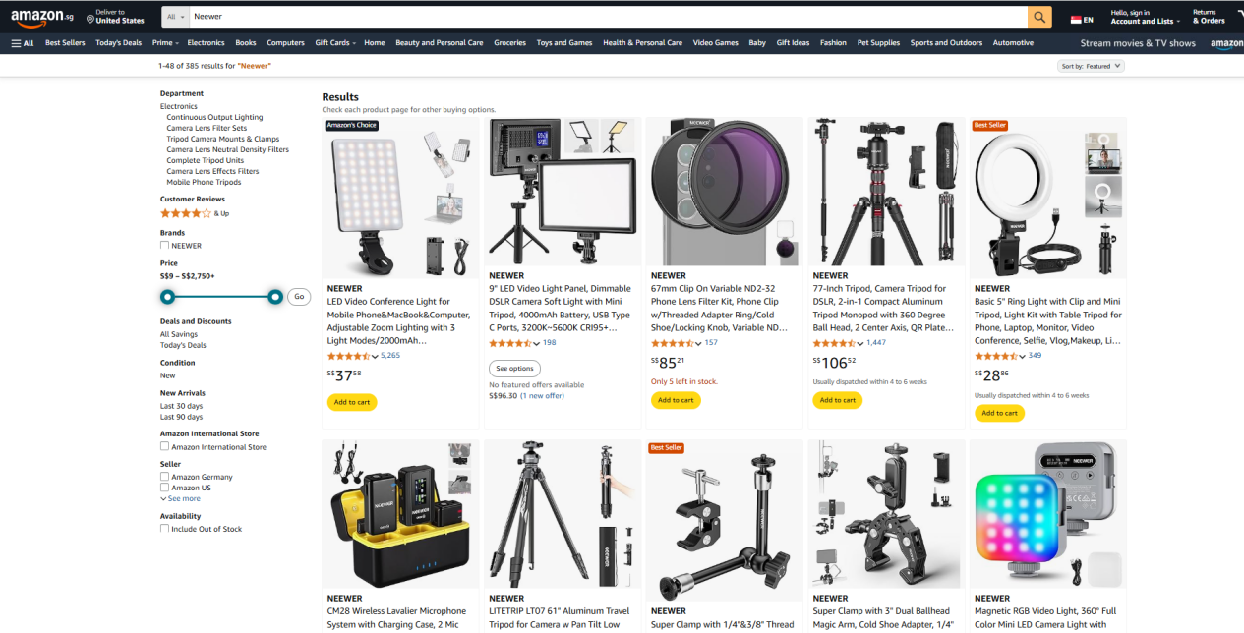Image resolution: width=1244 pixels, height=633 pixels.
Task: Open the hamburger All menu
Action: pyautogui.click(x=22, y=43)
